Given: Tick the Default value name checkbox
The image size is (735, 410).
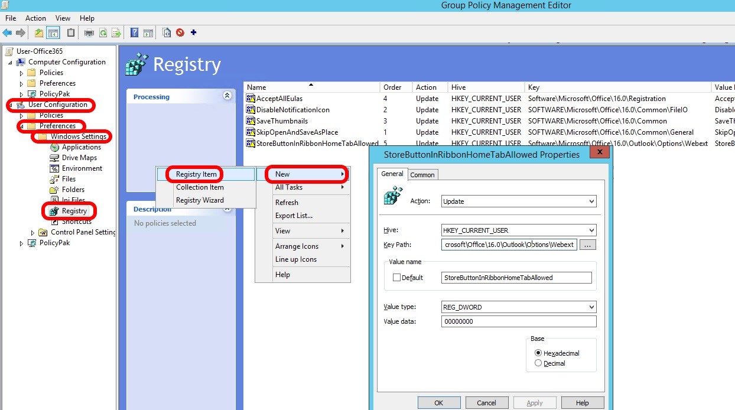Looking at the screenshot, I should pyautogui.click(x=396, y=278).
